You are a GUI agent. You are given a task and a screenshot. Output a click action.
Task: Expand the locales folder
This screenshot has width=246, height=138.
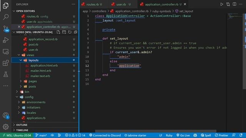pyautogui.click(x=19, y=113)
